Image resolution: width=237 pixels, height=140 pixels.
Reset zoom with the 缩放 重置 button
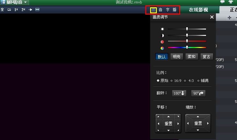pos(198,123)
